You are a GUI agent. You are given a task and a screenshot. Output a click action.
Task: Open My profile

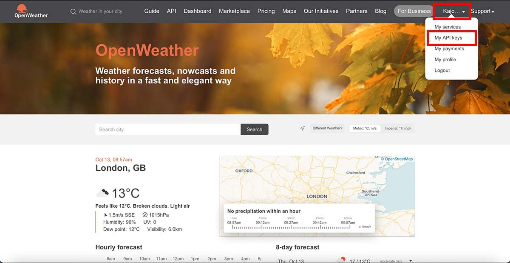click(x=445, y=60)
